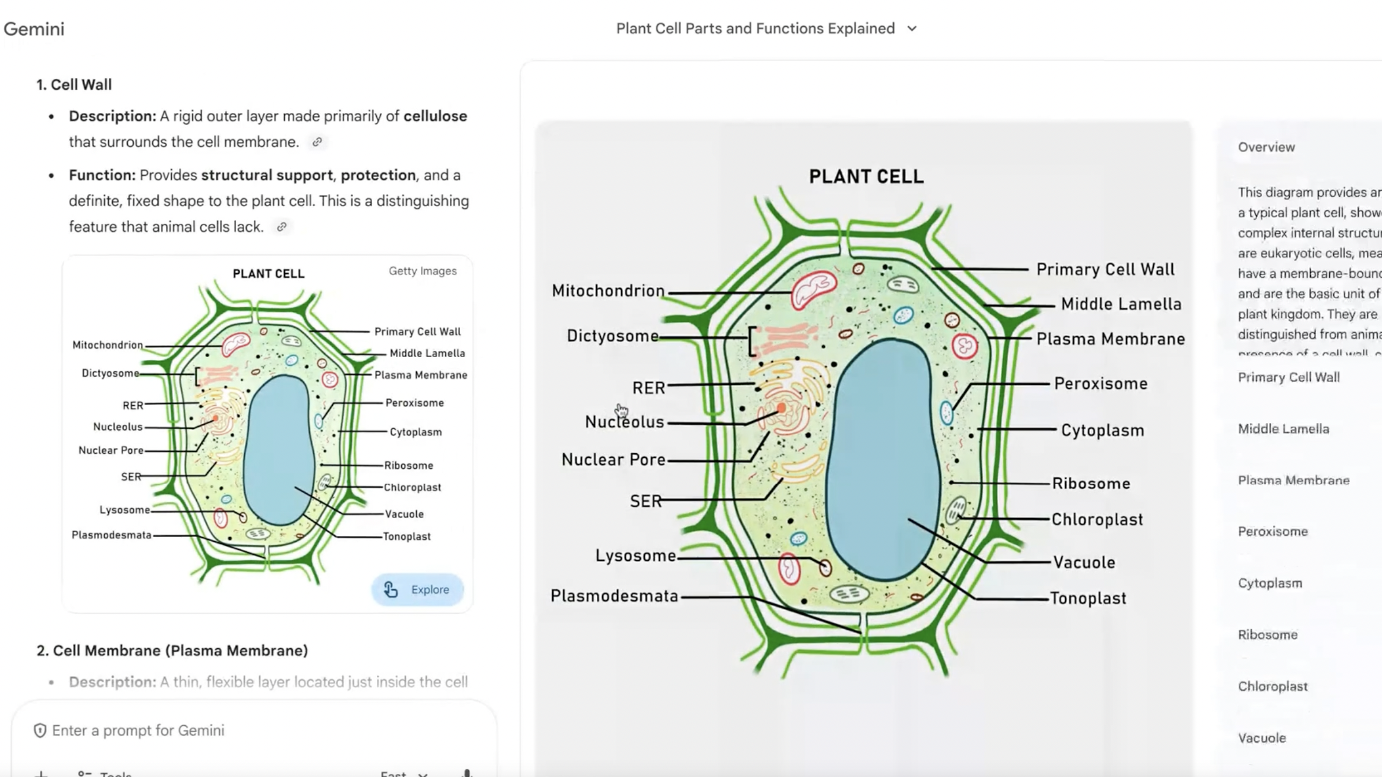Click the Tools sliders icon
The width and height of the screenshot is (1382, 777).
coord(84,774)
